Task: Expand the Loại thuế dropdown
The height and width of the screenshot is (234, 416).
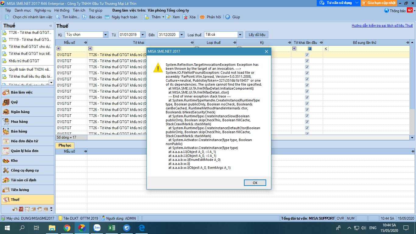Action: [240, 35]
